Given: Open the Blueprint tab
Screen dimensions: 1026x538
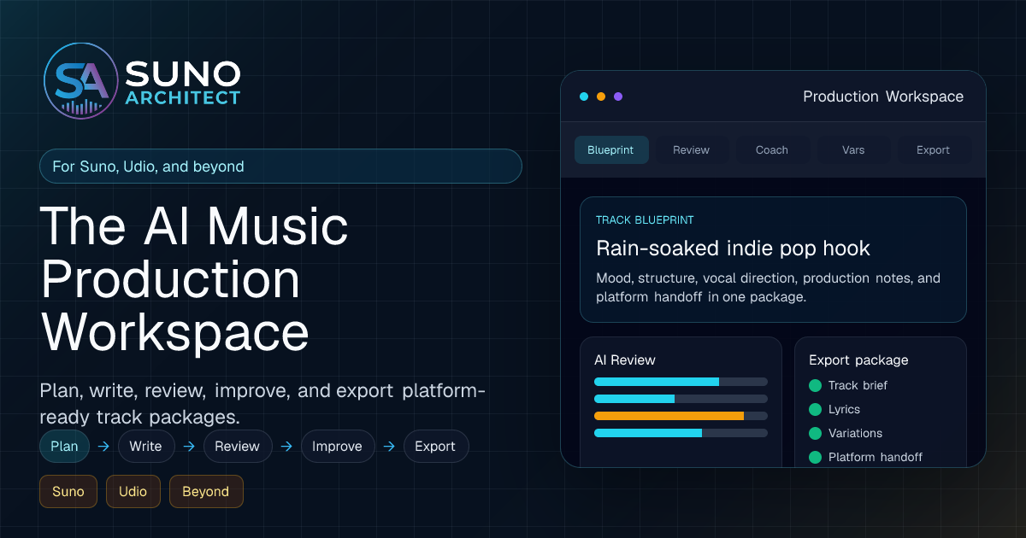Looking at the screenshot, I should 611,149.
